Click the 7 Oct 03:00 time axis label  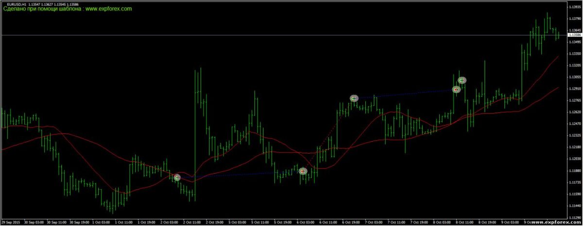click(374, 222)
